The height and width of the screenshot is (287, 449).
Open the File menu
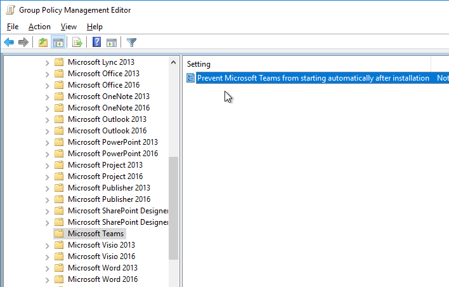(13, 27)
